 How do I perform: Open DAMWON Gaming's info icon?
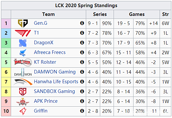point(82,72)
